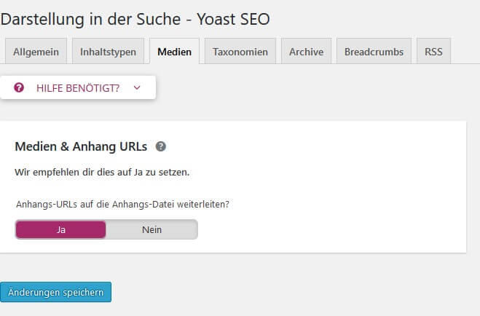Image resolution: width=480 pixels, height=316 pixels.
Task: Go to the Taxonomien tab
Action: (240, 52)
